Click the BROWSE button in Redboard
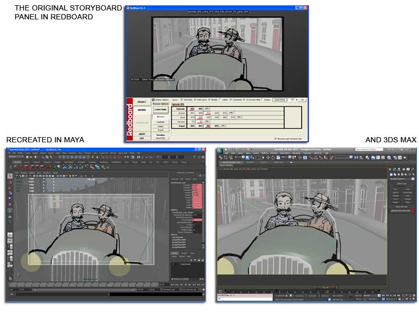Viewport: 419px width, 314px height. (141, 110)
